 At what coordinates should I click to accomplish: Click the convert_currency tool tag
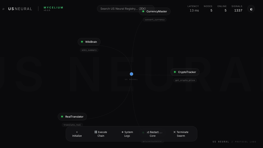point(155,20)
